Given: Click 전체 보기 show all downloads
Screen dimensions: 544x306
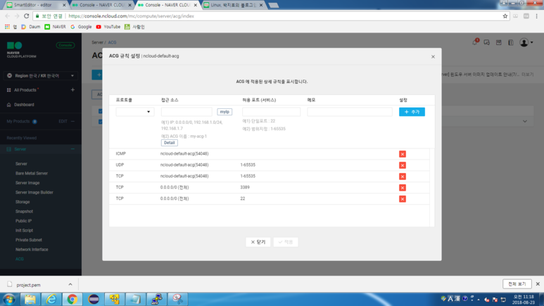Looking at the screenshot, I should coord(517,283).
